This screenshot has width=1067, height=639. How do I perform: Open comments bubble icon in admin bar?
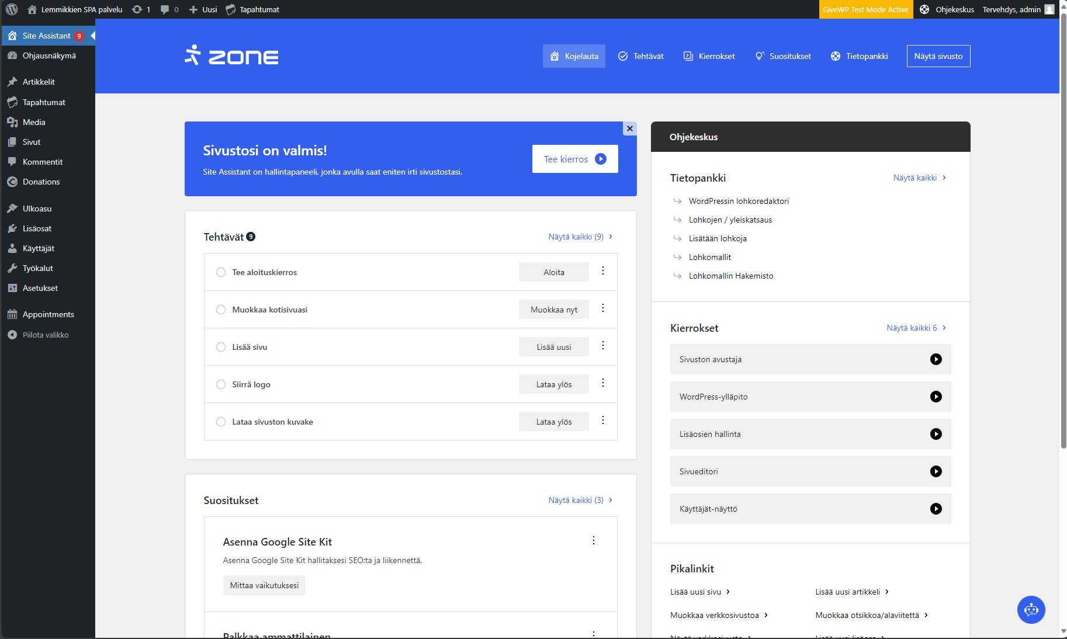coord(169,9)
